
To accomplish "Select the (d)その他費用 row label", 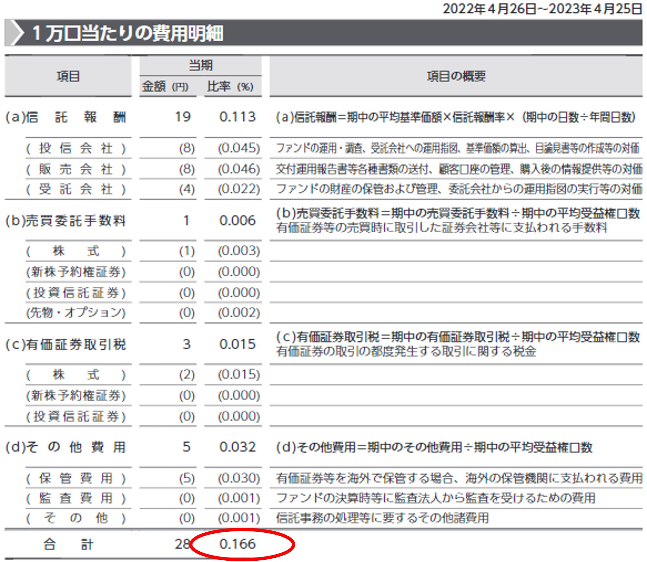I will 65,447.
